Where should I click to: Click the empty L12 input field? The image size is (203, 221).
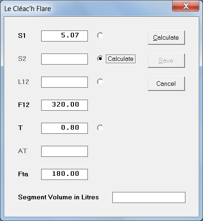[64, 82]
